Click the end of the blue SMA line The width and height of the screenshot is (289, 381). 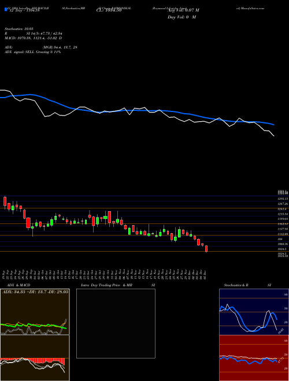[x=274, y=125]
